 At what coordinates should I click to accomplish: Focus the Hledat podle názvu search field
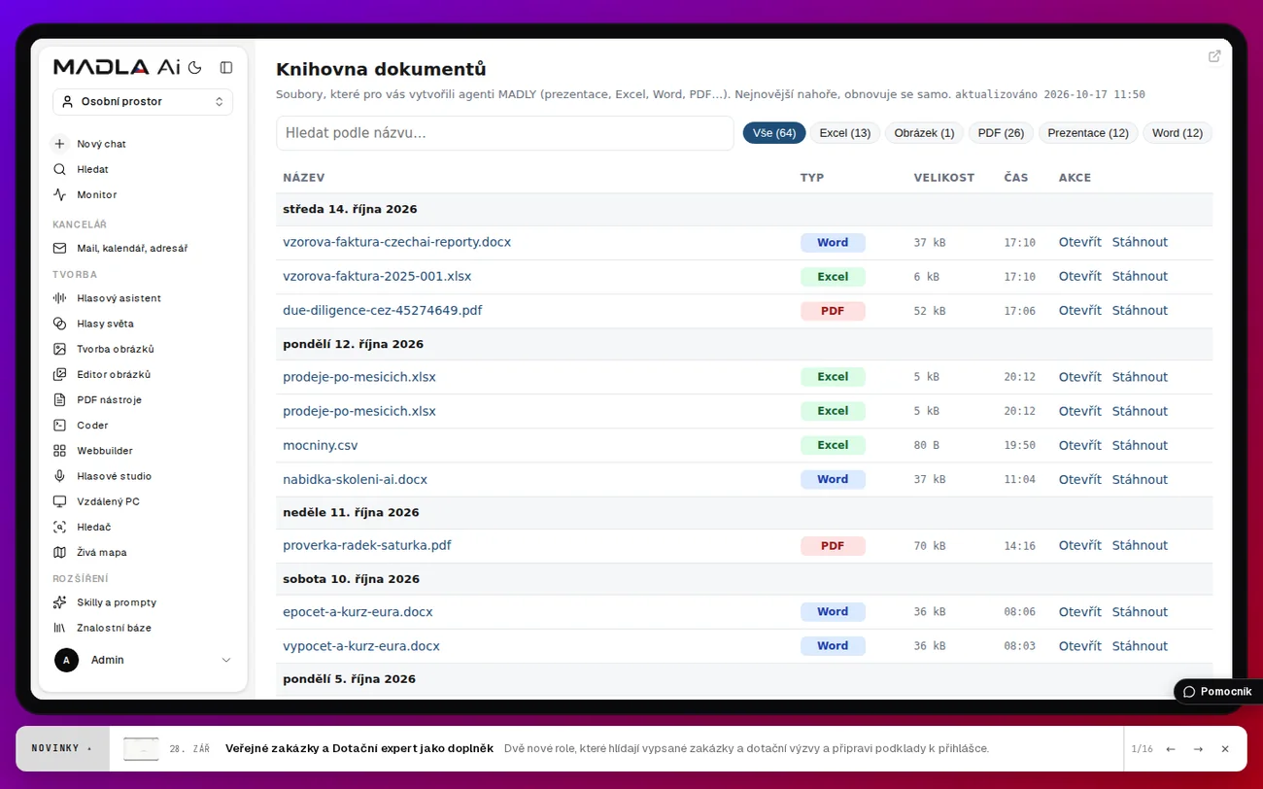(x=505, y=133)
